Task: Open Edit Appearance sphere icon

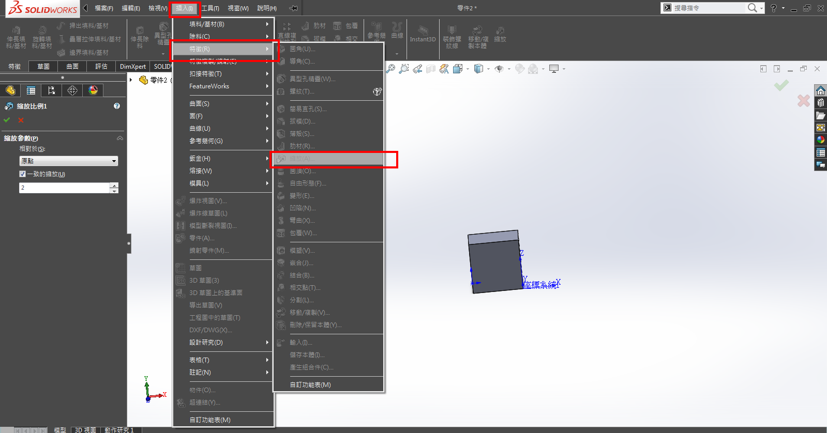Action: [x=520, y=69]
